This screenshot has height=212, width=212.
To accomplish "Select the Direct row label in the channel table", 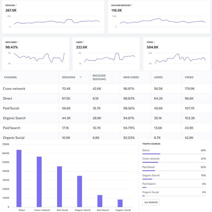I will coord(7,99).
